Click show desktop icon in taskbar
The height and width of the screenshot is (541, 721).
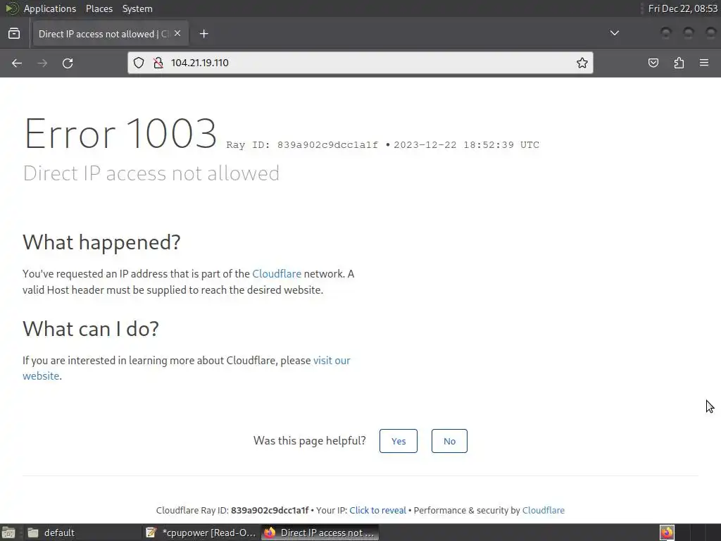(8, 533)
